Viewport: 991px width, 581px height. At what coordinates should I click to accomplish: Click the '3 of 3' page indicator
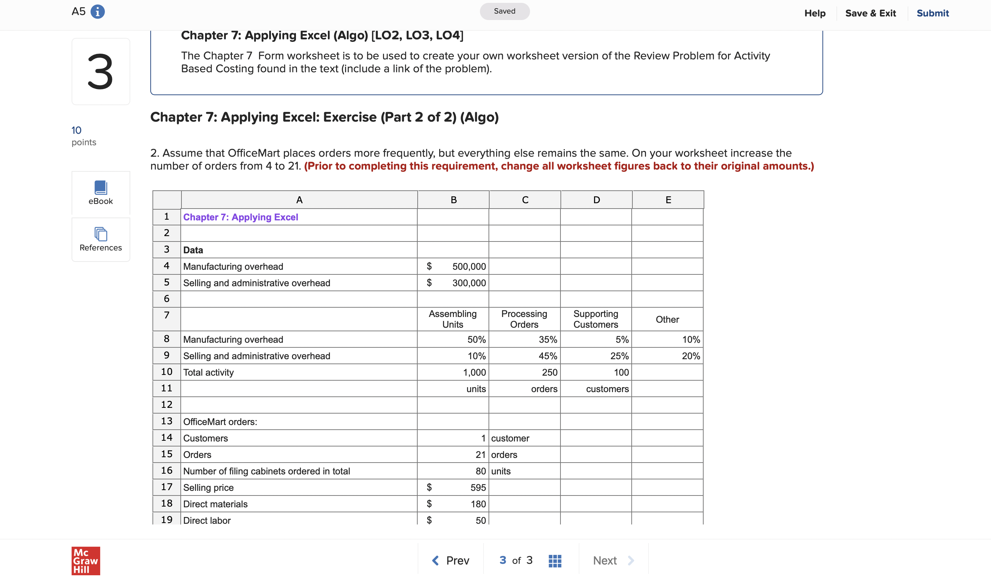[x=516, y=560]
